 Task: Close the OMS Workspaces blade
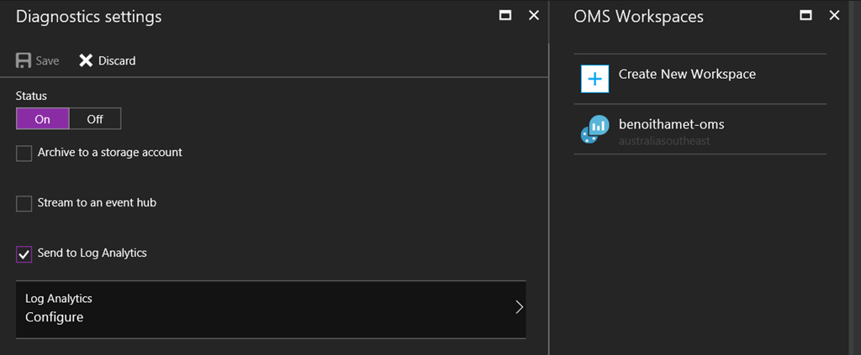point(834,15)
